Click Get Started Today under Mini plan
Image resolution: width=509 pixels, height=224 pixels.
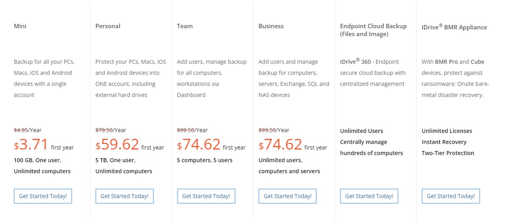pos(43,196)
